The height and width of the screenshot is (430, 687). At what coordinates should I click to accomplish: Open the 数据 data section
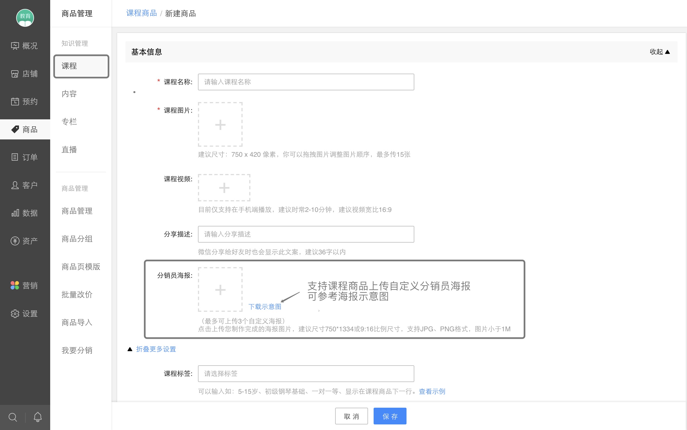25,213
